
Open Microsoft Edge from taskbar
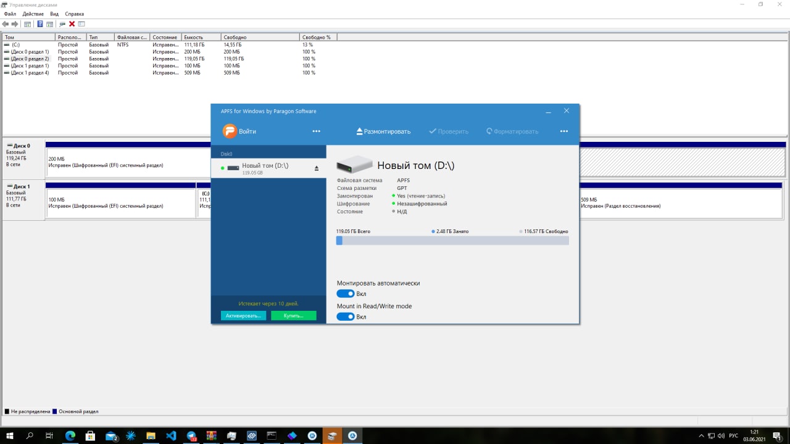pyautogui.click(x=70, y=435)
